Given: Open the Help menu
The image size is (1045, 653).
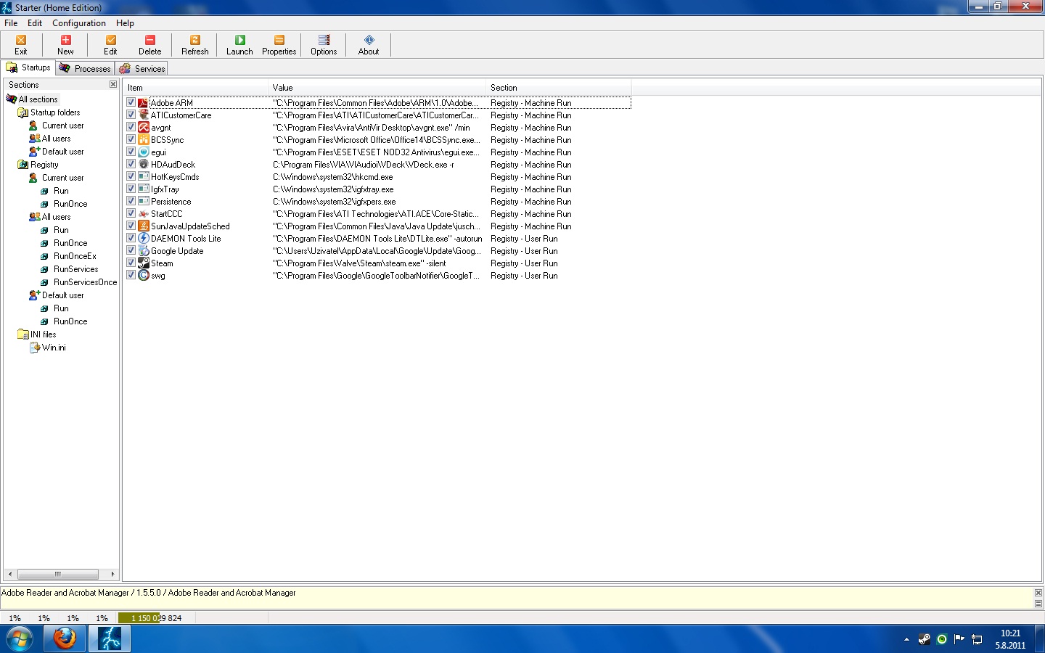Looking at the screenshot, I should point(125,23).
